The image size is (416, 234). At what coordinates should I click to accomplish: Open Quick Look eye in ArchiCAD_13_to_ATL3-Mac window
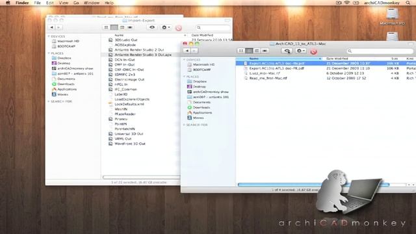pos(287,51)
